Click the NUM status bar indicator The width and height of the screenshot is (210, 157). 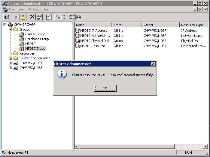tap(188, 153)
